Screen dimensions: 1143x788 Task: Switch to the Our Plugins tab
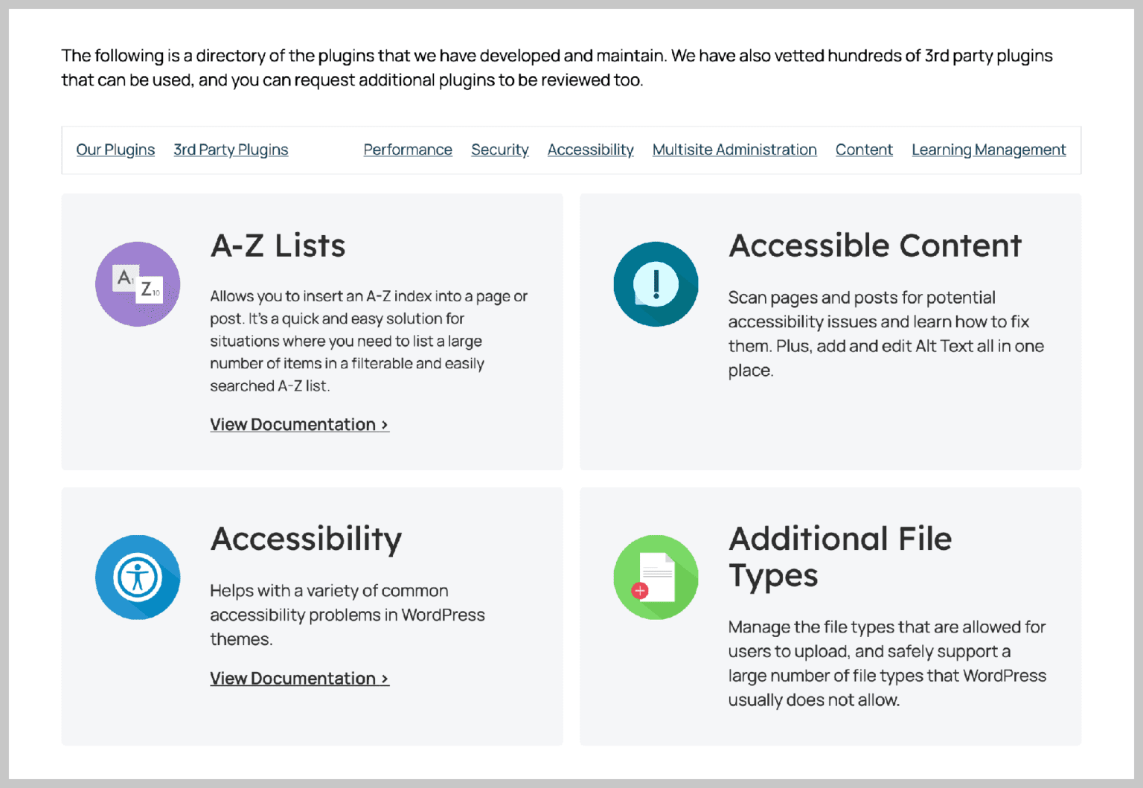(x=115, y=150)
